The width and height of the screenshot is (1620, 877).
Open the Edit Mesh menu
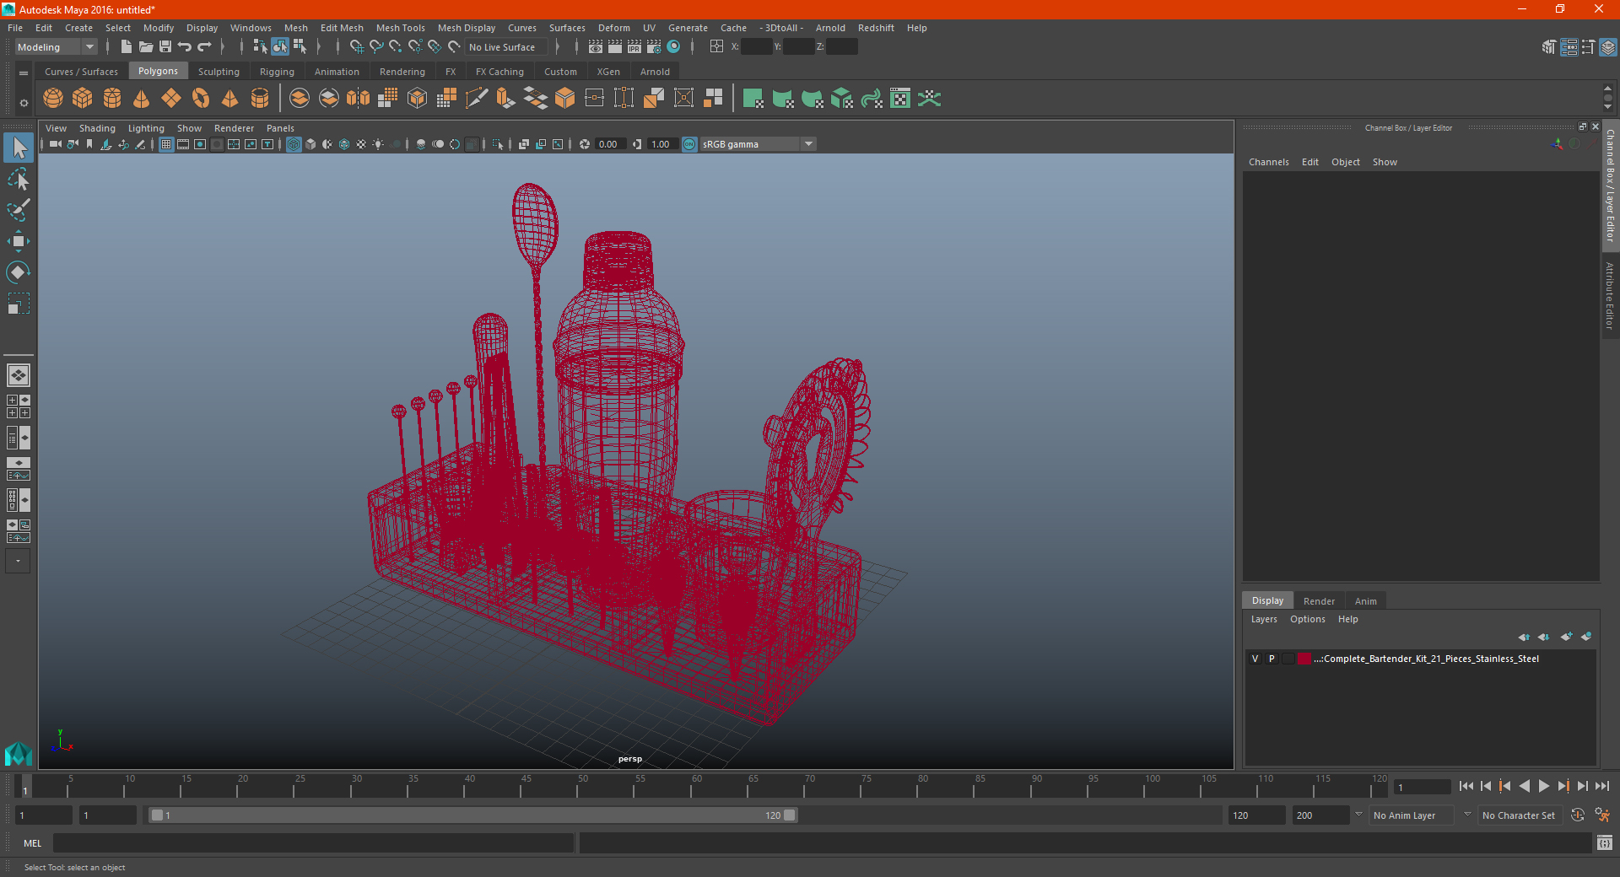pos(342,28)
